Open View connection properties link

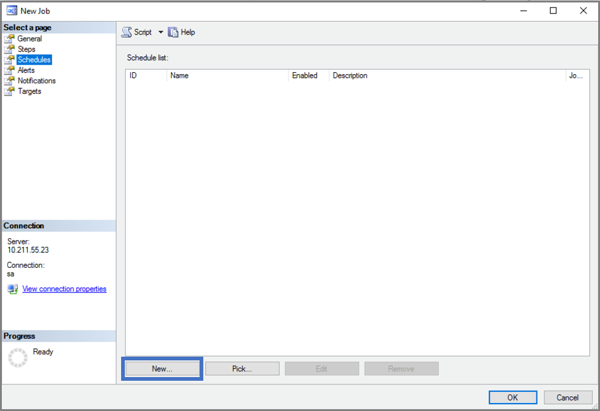coord(64,289)
